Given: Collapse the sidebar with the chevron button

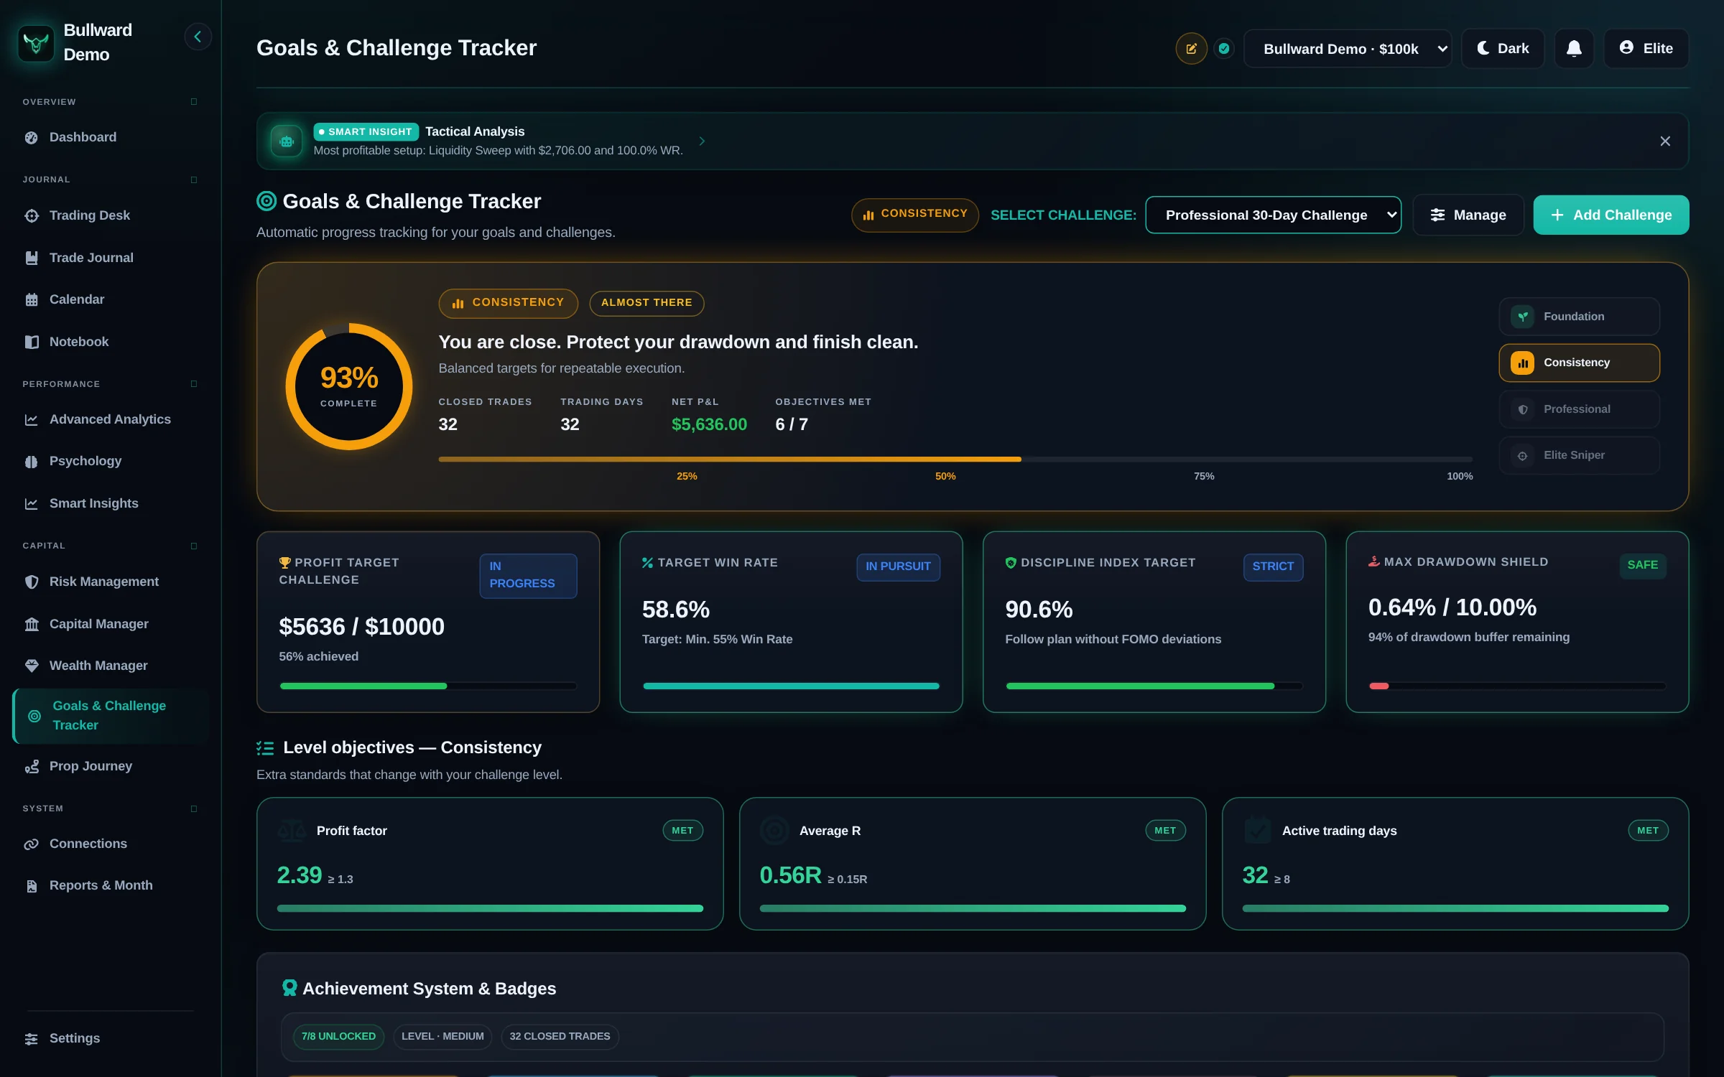Looking at the screenshot, I should click(x=198, y=37).
